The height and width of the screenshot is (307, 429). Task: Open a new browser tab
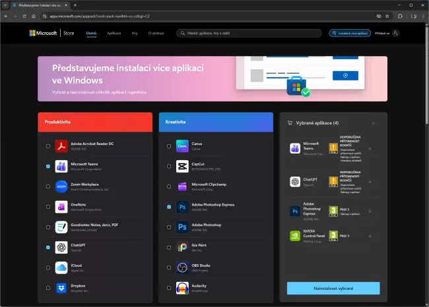point(75,5)
